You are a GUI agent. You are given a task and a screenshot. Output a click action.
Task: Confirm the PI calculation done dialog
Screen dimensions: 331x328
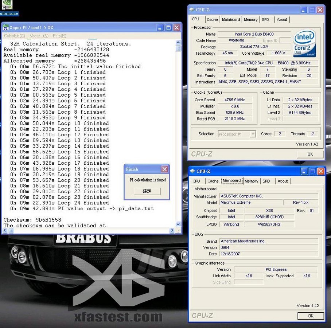pyautogui.click(x=147, y=191)
